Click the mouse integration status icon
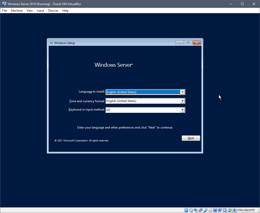Image resolution: width=260 pixels, height=213 pixels. [x=229, y=210]
